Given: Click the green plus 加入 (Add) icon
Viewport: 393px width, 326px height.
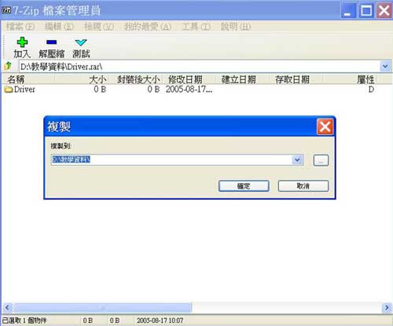Looking at the screenshot, I should (22, 42).
